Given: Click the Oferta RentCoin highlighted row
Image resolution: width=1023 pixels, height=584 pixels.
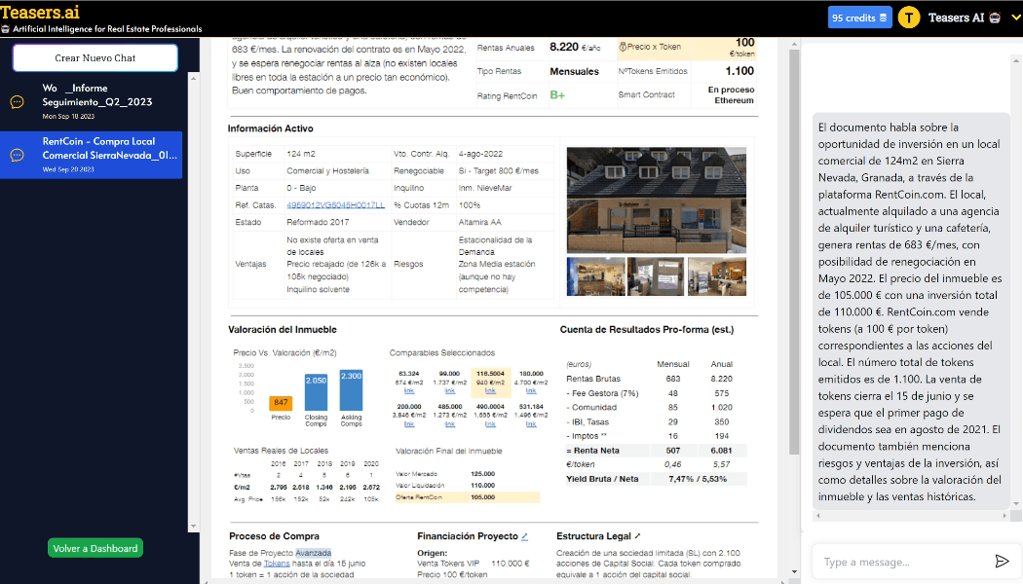Looking at the screenshot, I should click(x=467, y=497).
